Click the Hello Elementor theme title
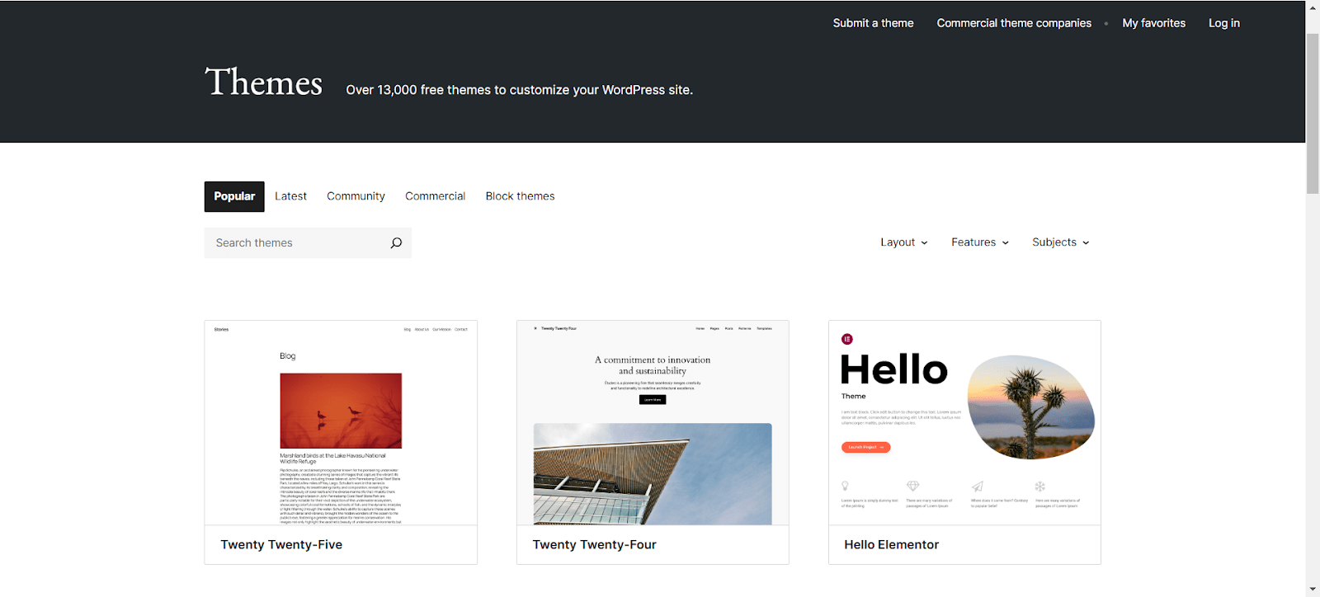 (x=891, y=545)
